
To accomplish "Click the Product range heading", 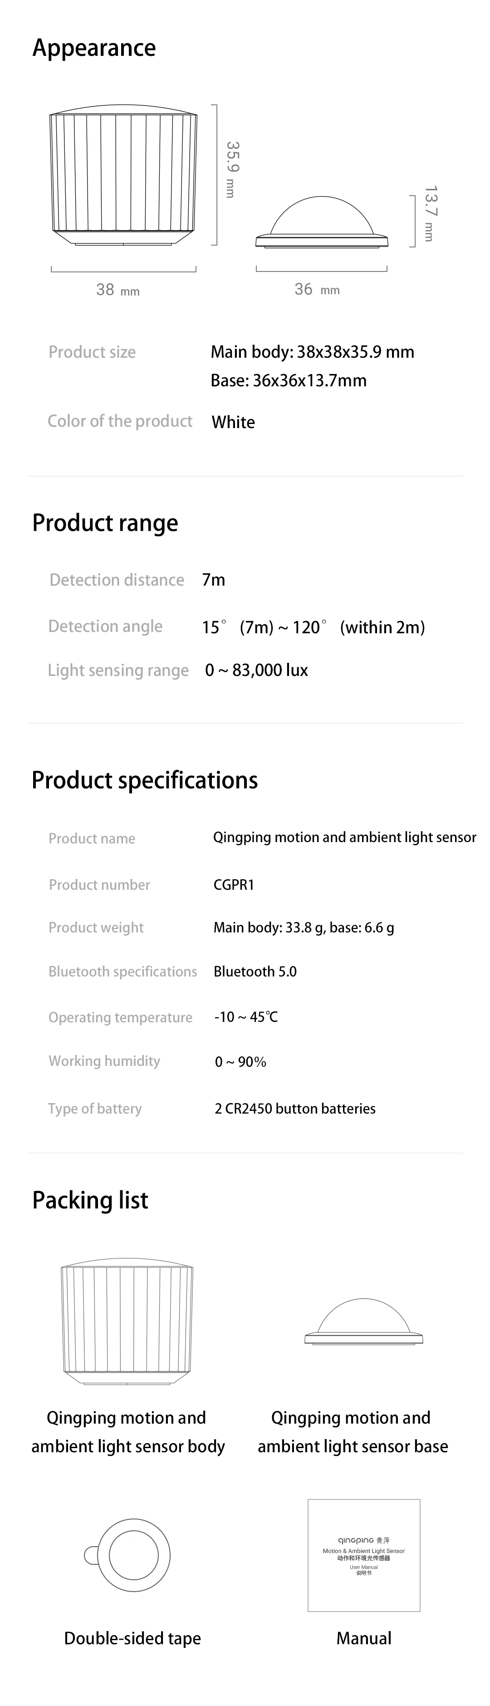I will 105,523.
